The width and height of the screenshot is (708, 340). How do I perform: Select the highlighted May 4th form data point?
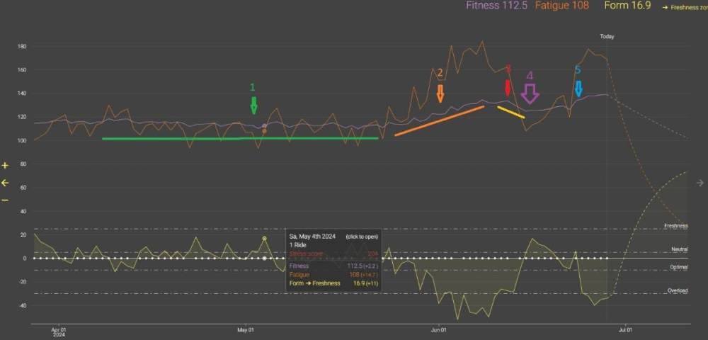pos(264,238)
